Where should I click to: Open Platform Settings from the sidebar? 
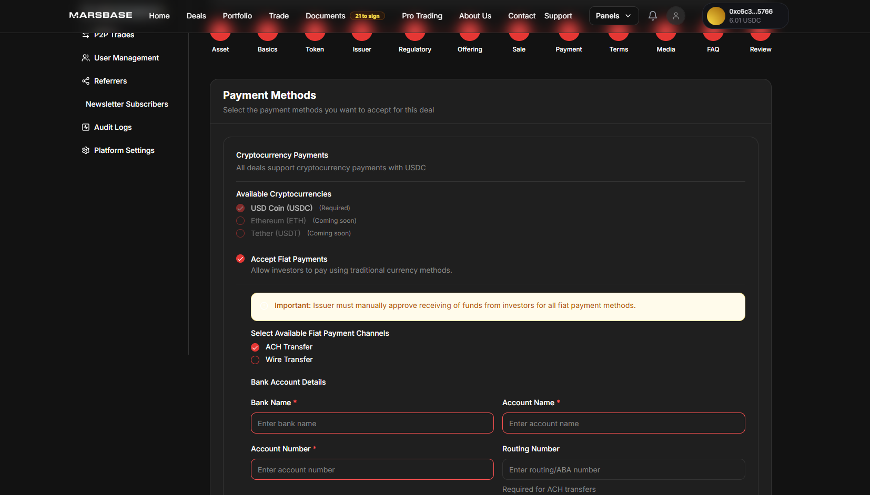coord(124,150)
